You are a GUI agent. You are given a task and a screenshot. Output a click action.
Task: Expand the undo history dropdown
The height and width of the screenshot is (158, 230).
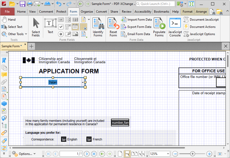(64, 4)
